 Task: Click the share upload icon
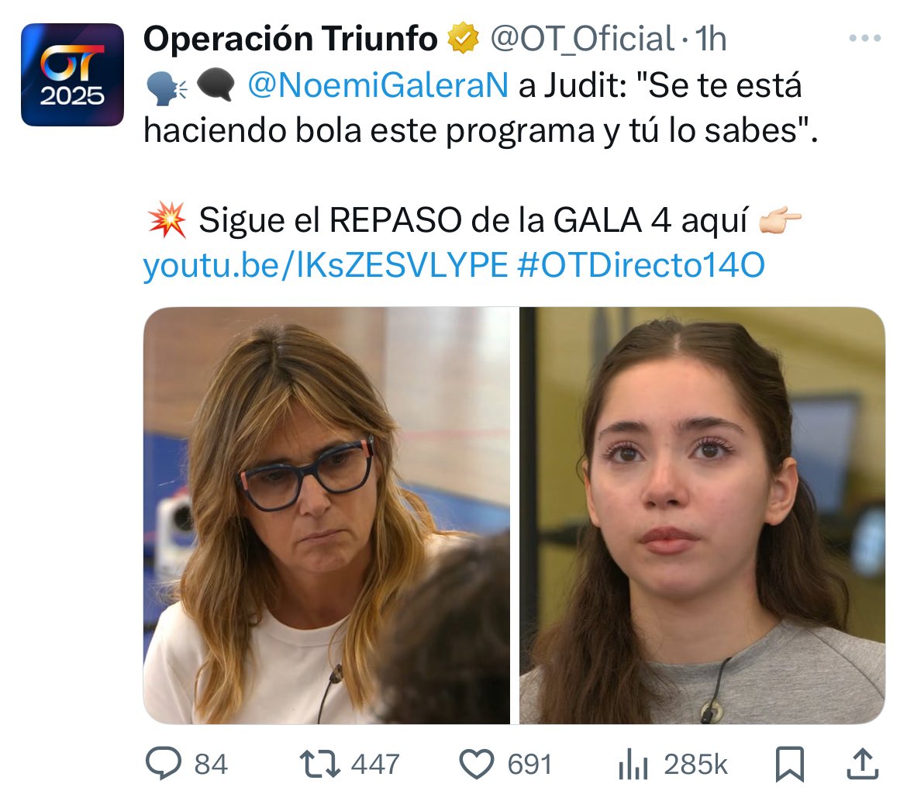863,764
